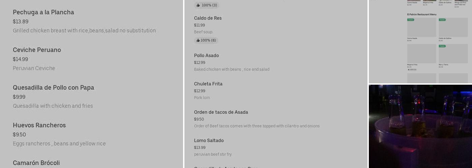This screenshot has height=168, width=472.
Task: Select the Wings (10 Pcs) and Fried rice item
Action: 460,3
